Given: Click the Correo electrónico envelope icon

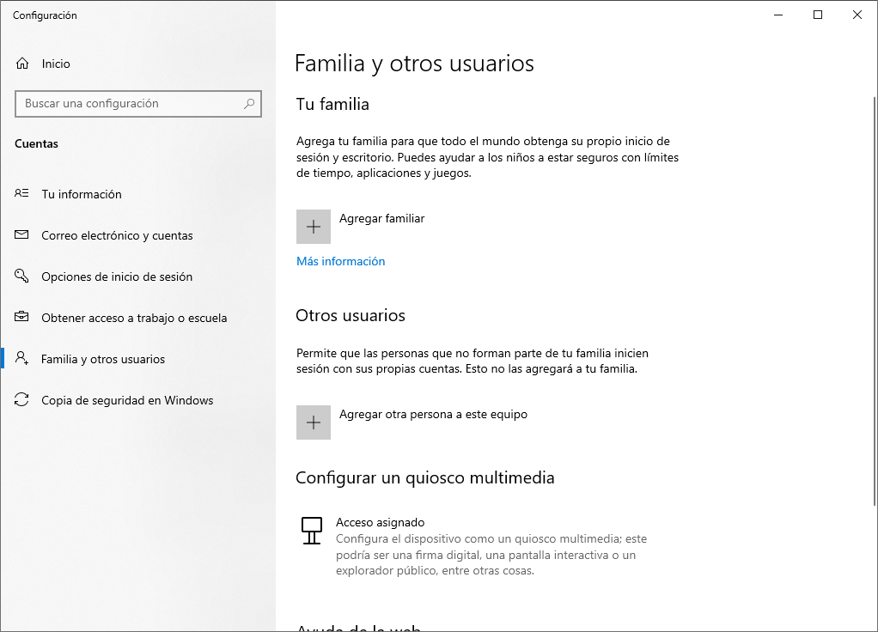Looking at the screenshot, I should tap(22, 235).
